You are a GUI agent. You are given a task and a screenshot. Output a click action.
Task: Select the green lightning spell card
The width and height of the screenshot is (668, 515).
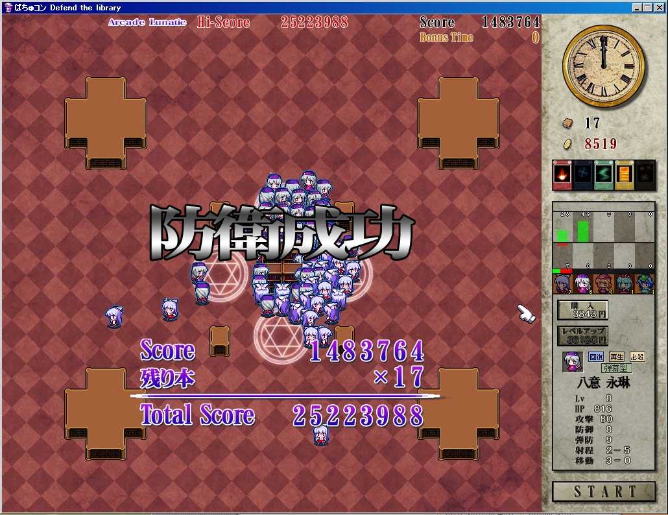click(603, 174)
